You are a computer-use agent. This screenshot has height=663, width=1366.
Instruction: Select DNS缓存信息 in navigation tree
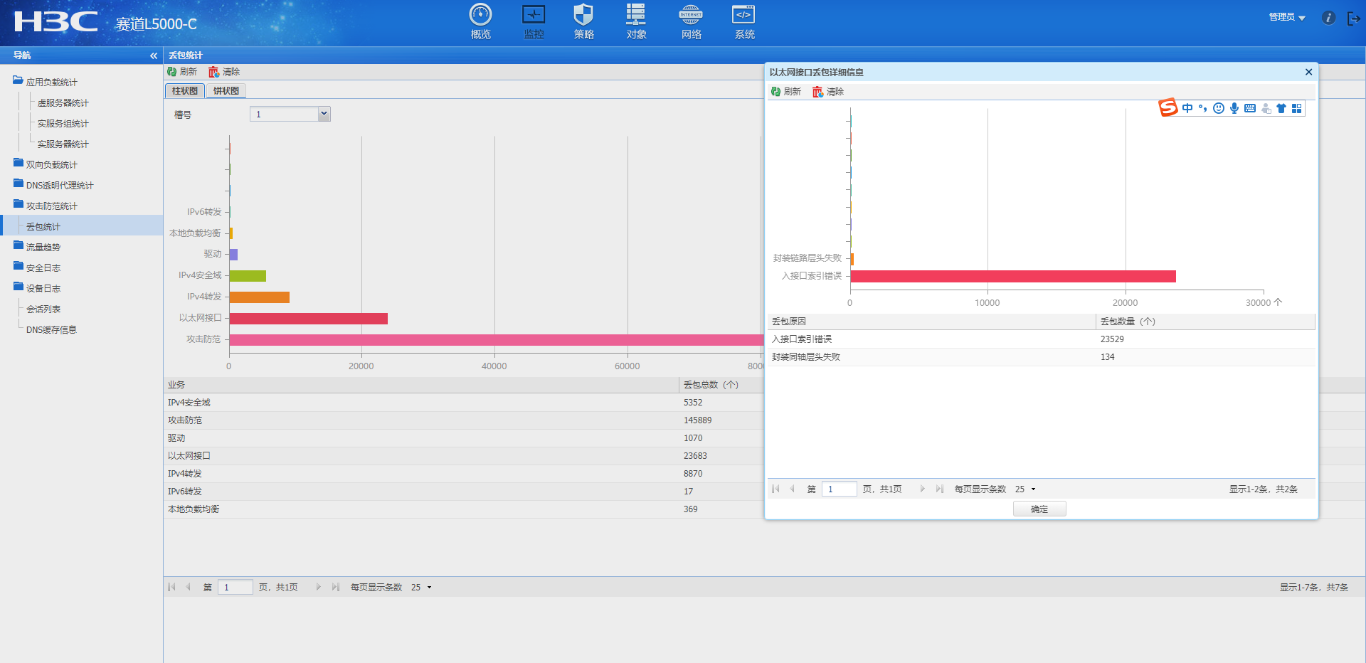tap(51, 330)
